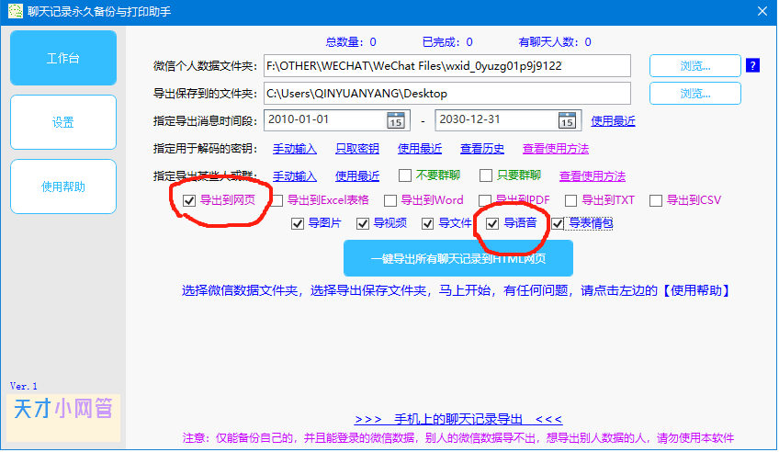Enable the 导出到Excel表格 checkbox
The width and height of the screenshot is (779, 452).
[x=277, y=200]
